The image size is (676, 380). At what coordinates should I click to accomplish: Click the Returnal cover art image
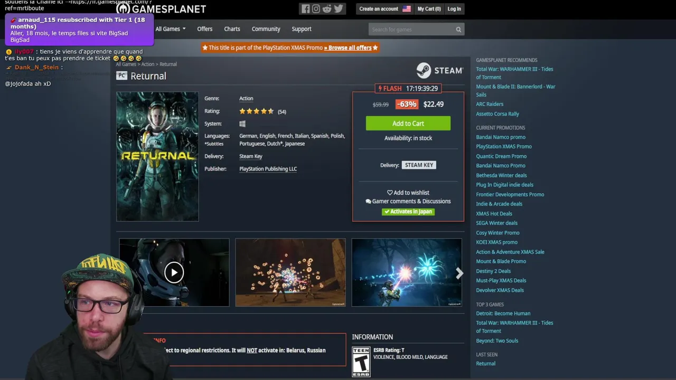[157, 157]
